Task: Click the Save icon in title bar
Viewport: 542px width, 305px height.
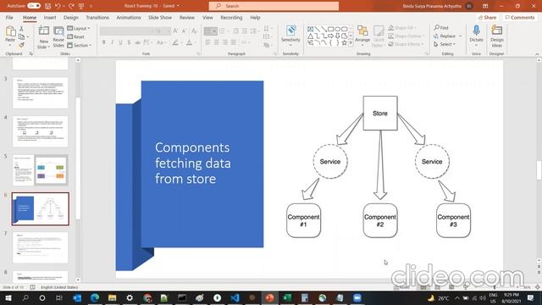Action: point(47,6)
